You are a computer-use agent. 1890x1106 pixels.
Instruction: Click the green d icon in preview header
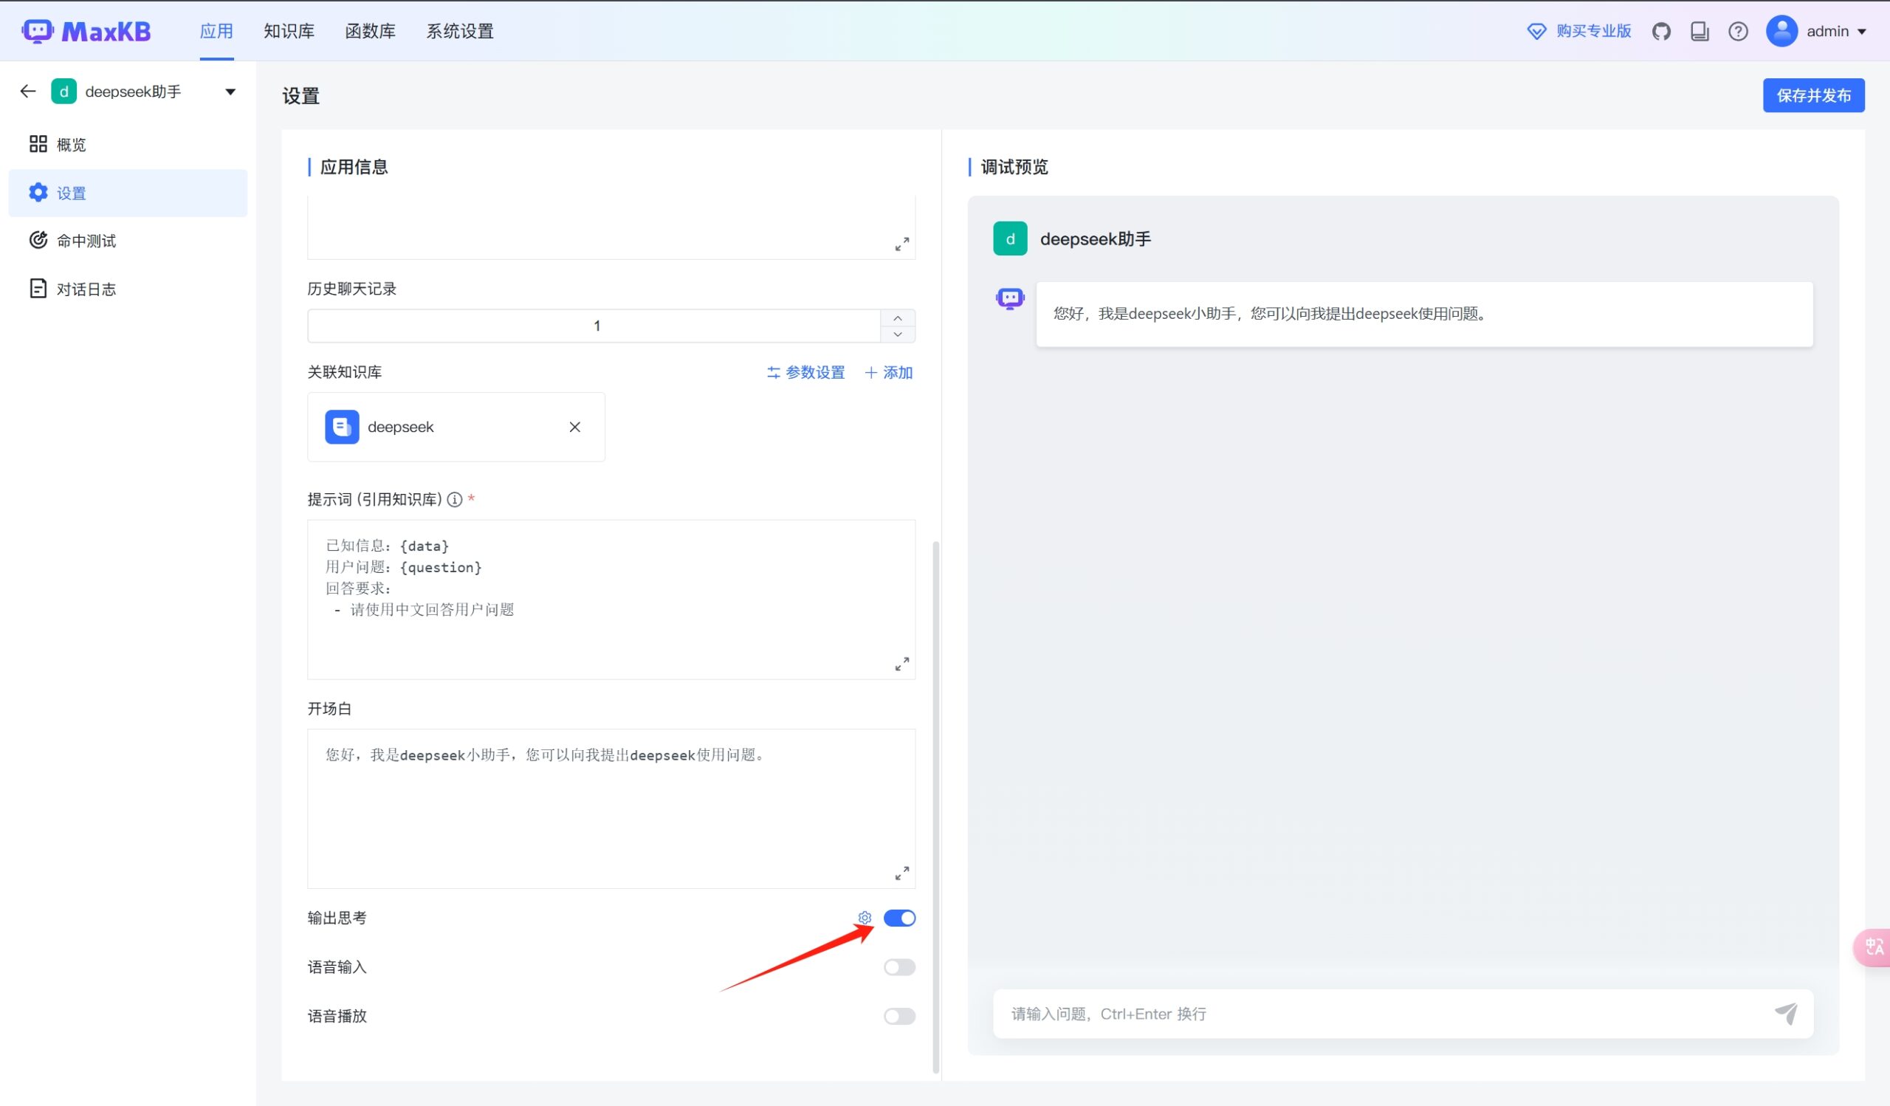[1010, 238]
